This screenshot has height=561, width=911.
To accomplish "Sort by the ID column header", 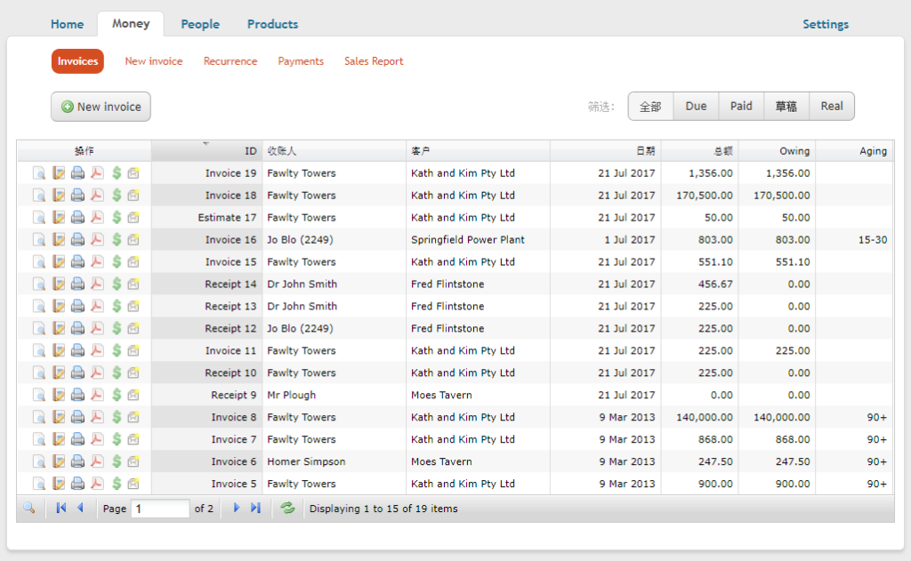I will 206,151.
